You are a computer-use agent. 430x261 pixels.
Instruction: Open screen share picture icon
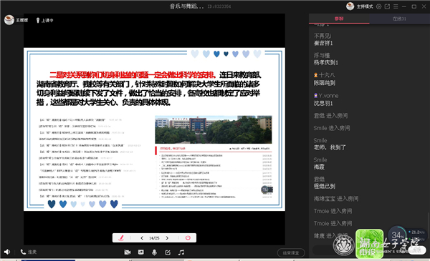(x=141, y=252)
